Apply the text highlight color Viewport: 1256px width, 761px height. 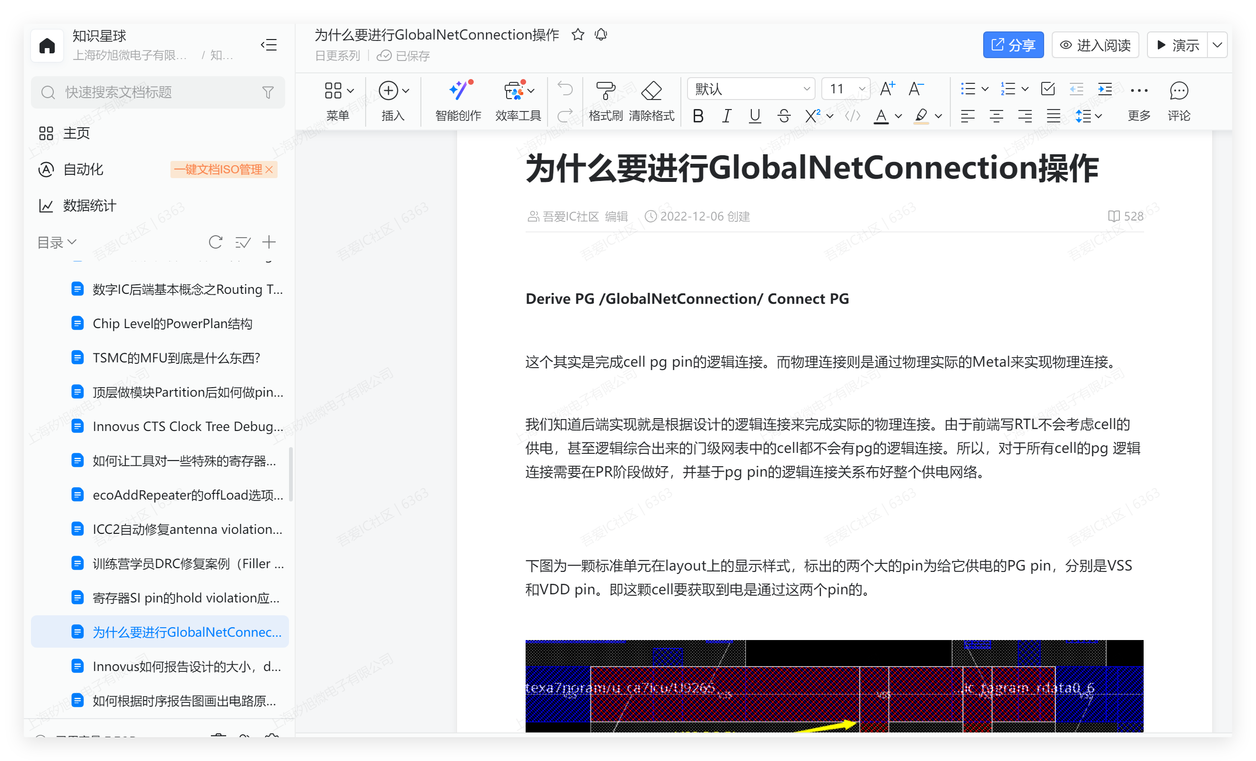coord(921,116)
